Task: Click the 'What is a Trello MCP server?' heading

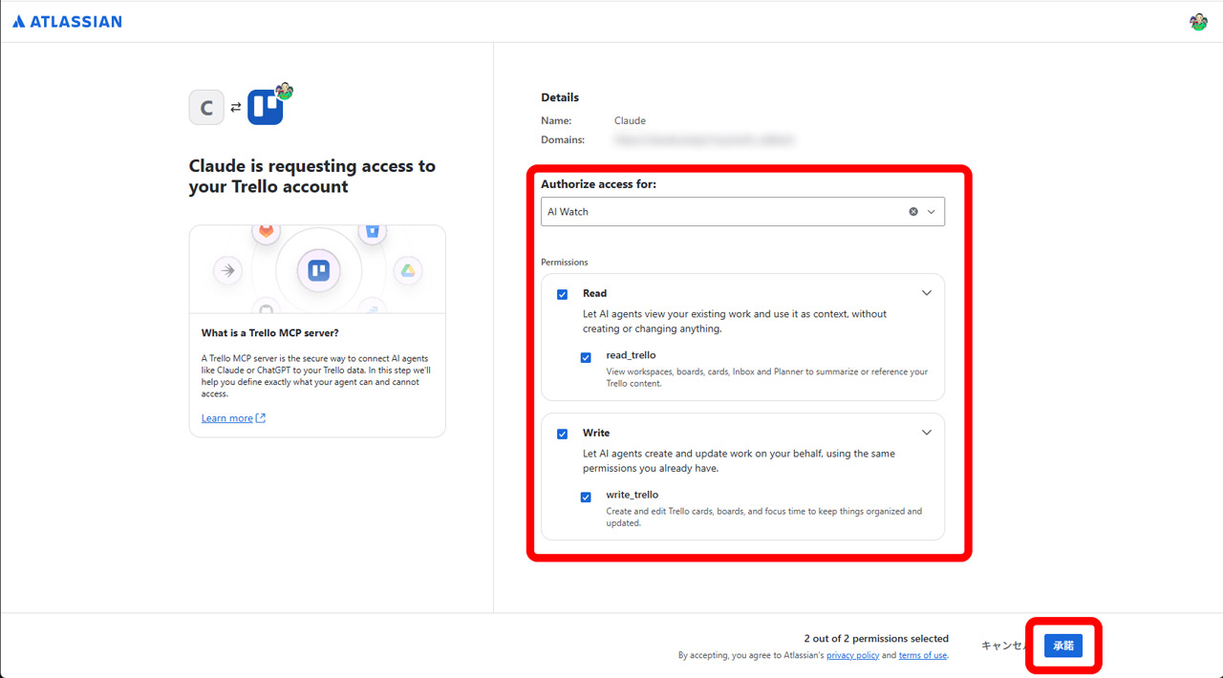Action: [270, 333]
